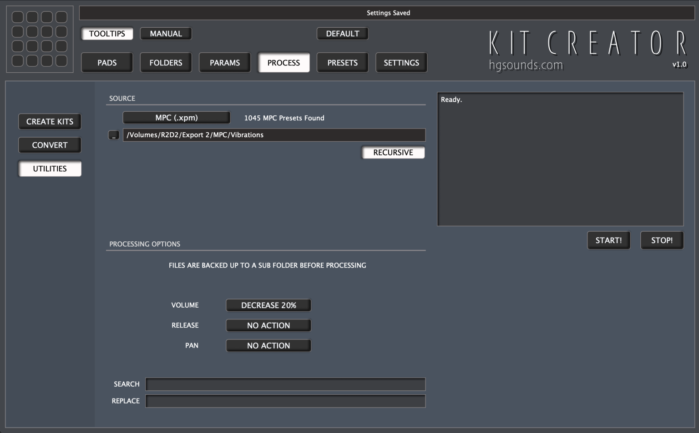The height and width of the screenshot is (433, 699).
Task: Toggle the TOOLTIPS option
Action: tap(106, 33)
